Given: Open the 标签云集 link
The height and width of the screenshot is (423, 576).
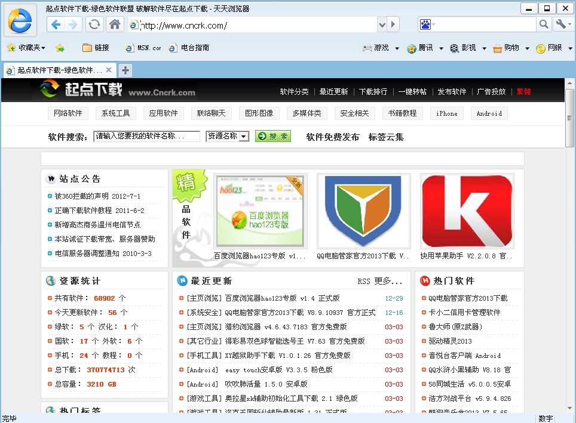Looking at the screenshot, I should click(x=386, y=137).
